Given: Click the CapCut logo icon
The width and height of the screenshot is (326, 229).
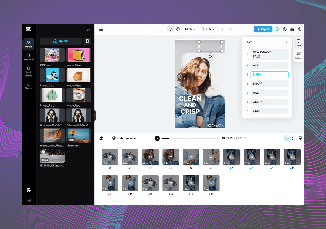Looking at the screenshot, I should (28, 29).
